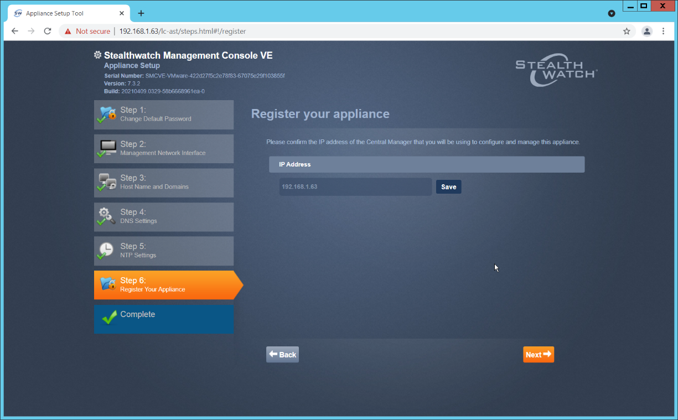Click the Serial Number value text

[215, 76]
